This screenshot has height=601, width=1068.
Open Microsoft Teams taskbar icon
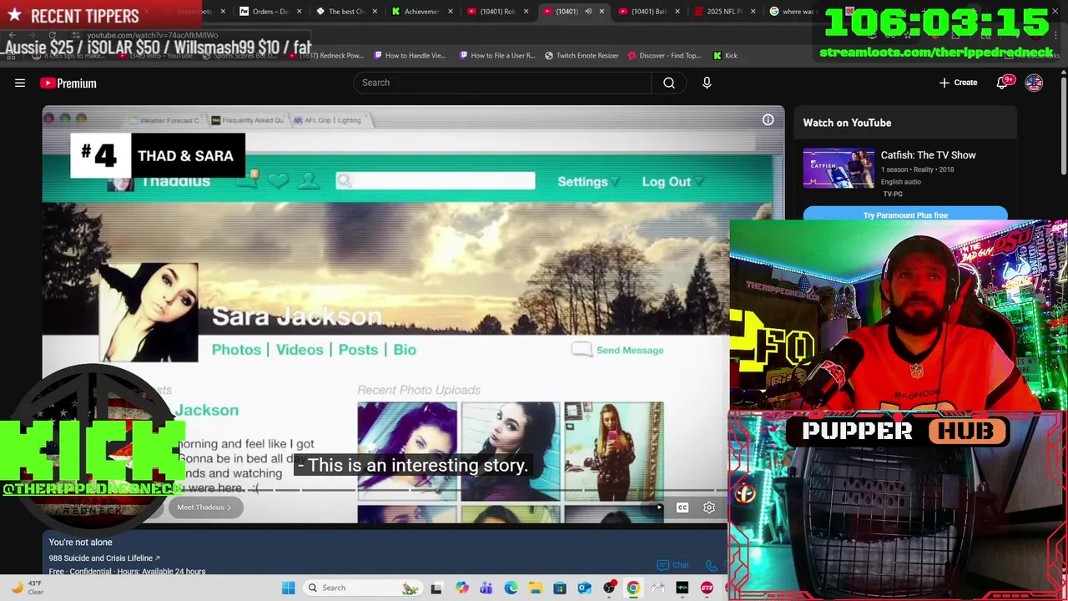(486, 588)
